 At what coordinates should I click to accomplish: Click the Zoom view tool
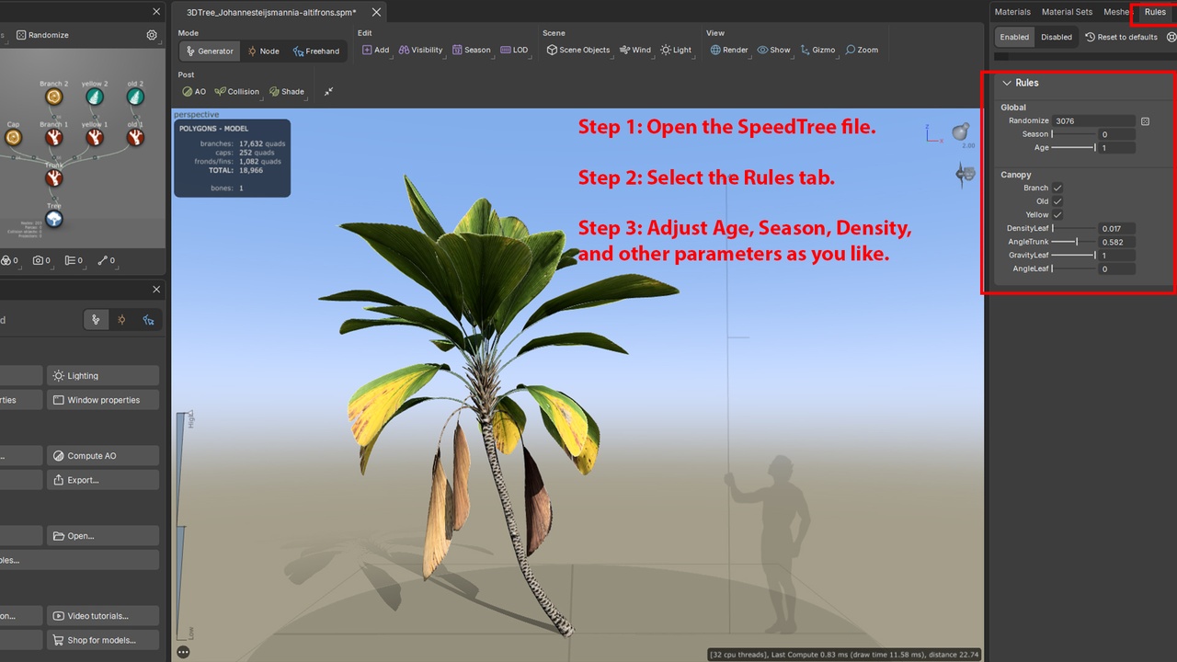[x=862, y=50]
